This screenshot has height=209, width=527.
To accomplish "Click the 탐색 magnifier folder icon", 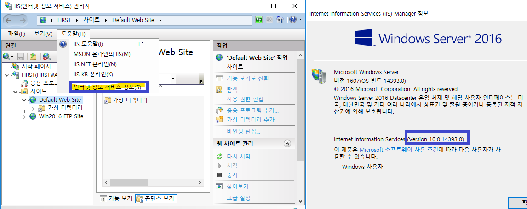I will click(219, 89).
